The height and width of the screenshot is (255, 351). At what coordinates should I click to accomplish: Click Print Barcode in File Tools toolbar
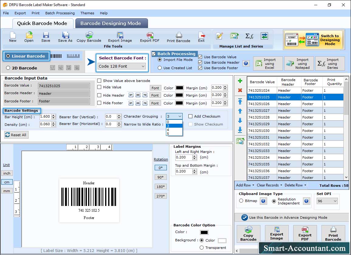pyautogui.click(x=178, y=37)
